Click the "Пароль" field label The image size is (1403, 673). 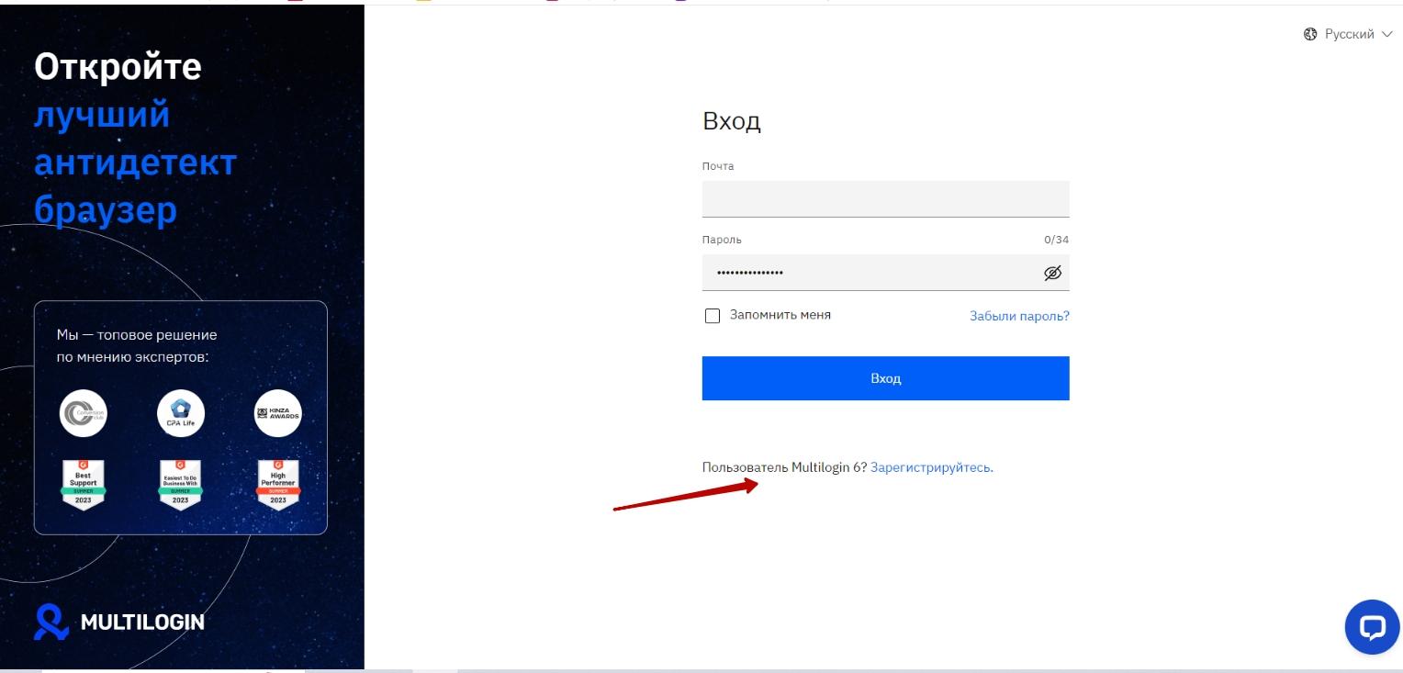(x=722, y=240)
